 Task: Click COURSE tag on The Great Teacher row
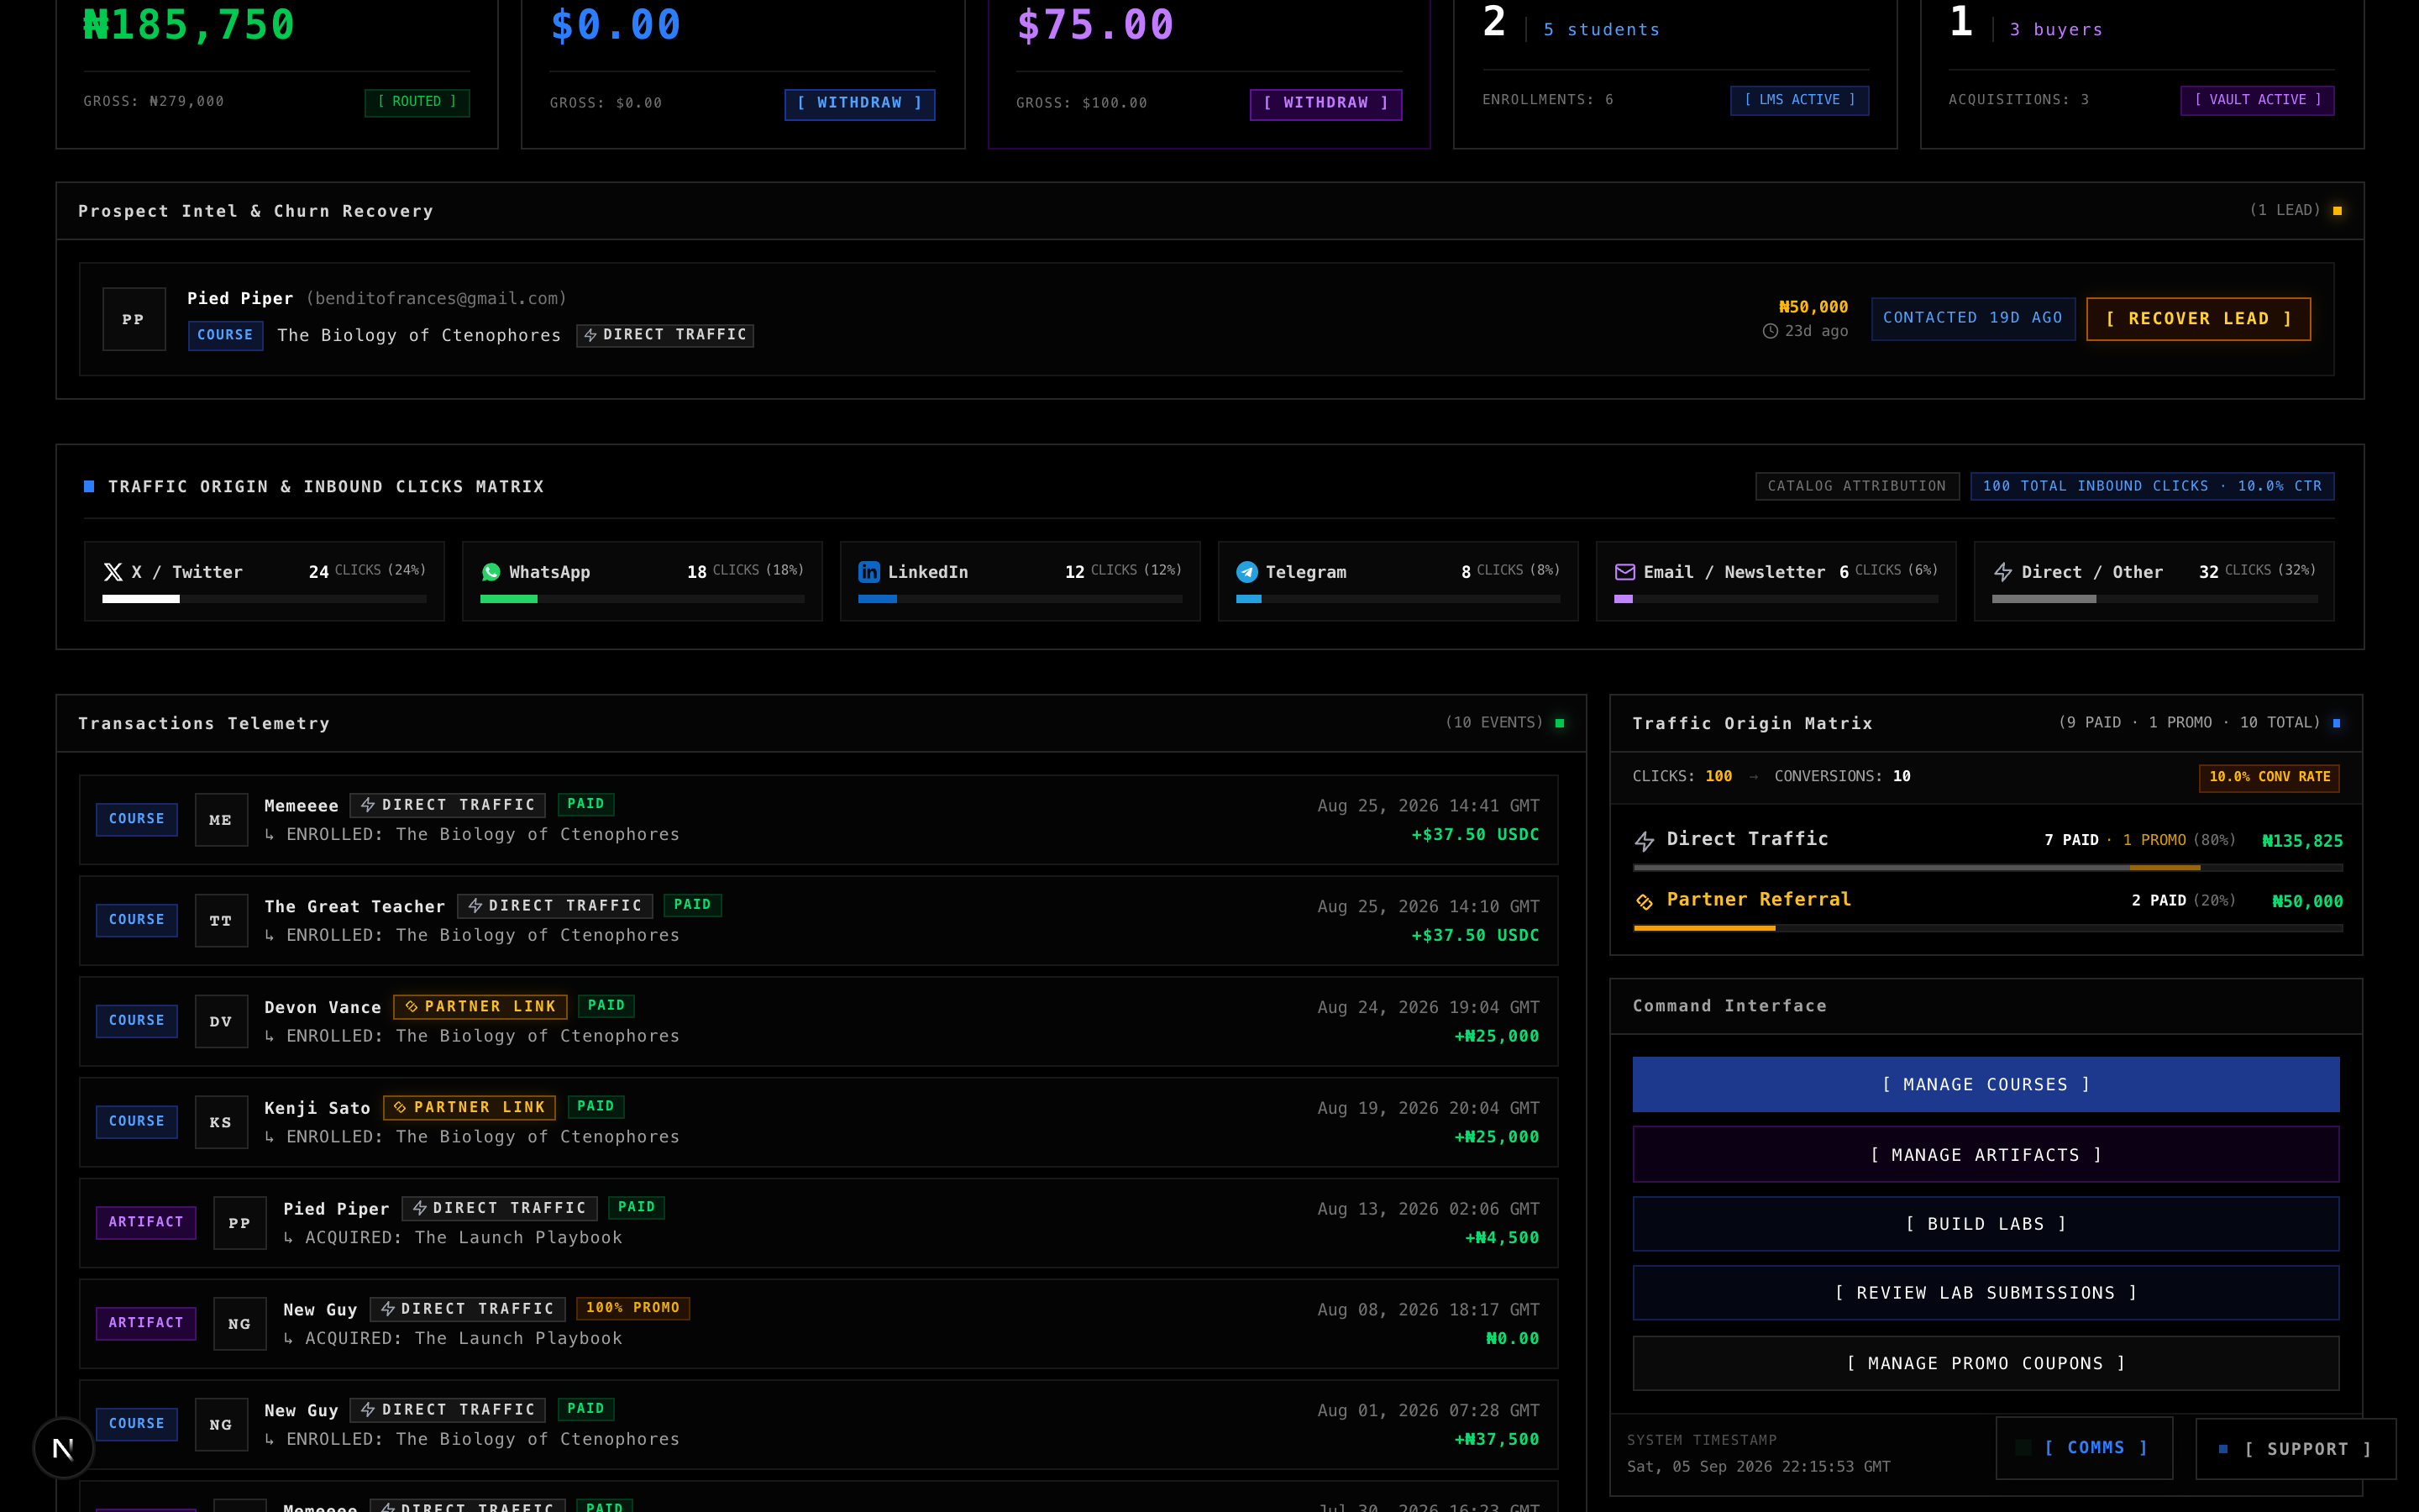(137, 920)
